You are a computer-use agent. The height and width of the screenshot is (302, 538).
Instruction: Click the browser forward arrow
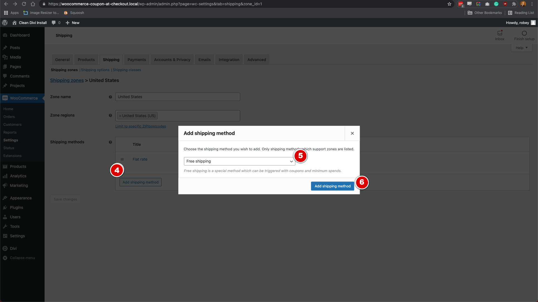(x=15, y=4)
